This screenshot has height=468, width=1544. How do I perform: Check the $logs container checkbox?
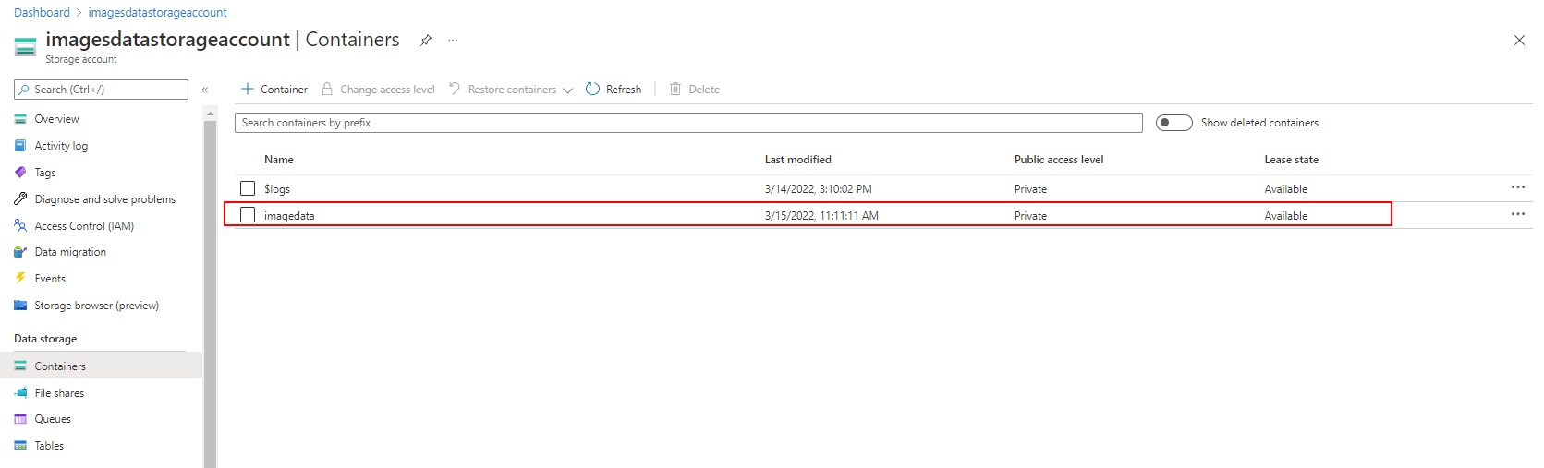tap(248, 188)
